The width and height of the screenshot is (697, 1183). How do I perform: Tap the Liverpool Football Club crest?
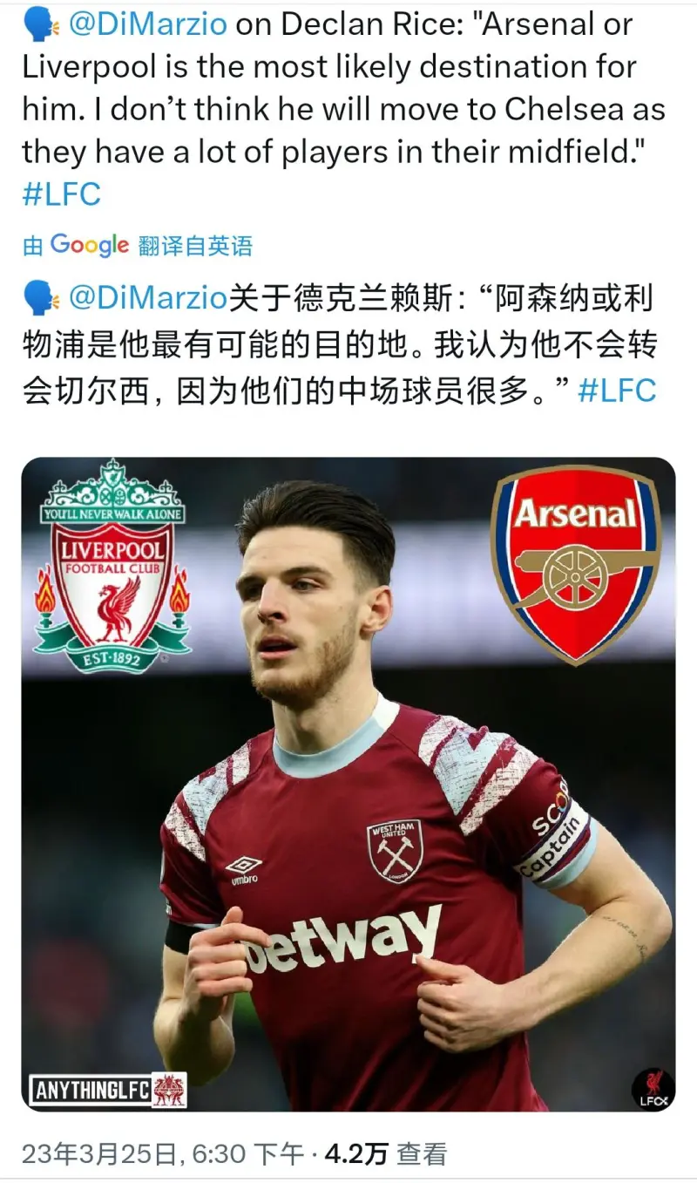tap(112, 567)
